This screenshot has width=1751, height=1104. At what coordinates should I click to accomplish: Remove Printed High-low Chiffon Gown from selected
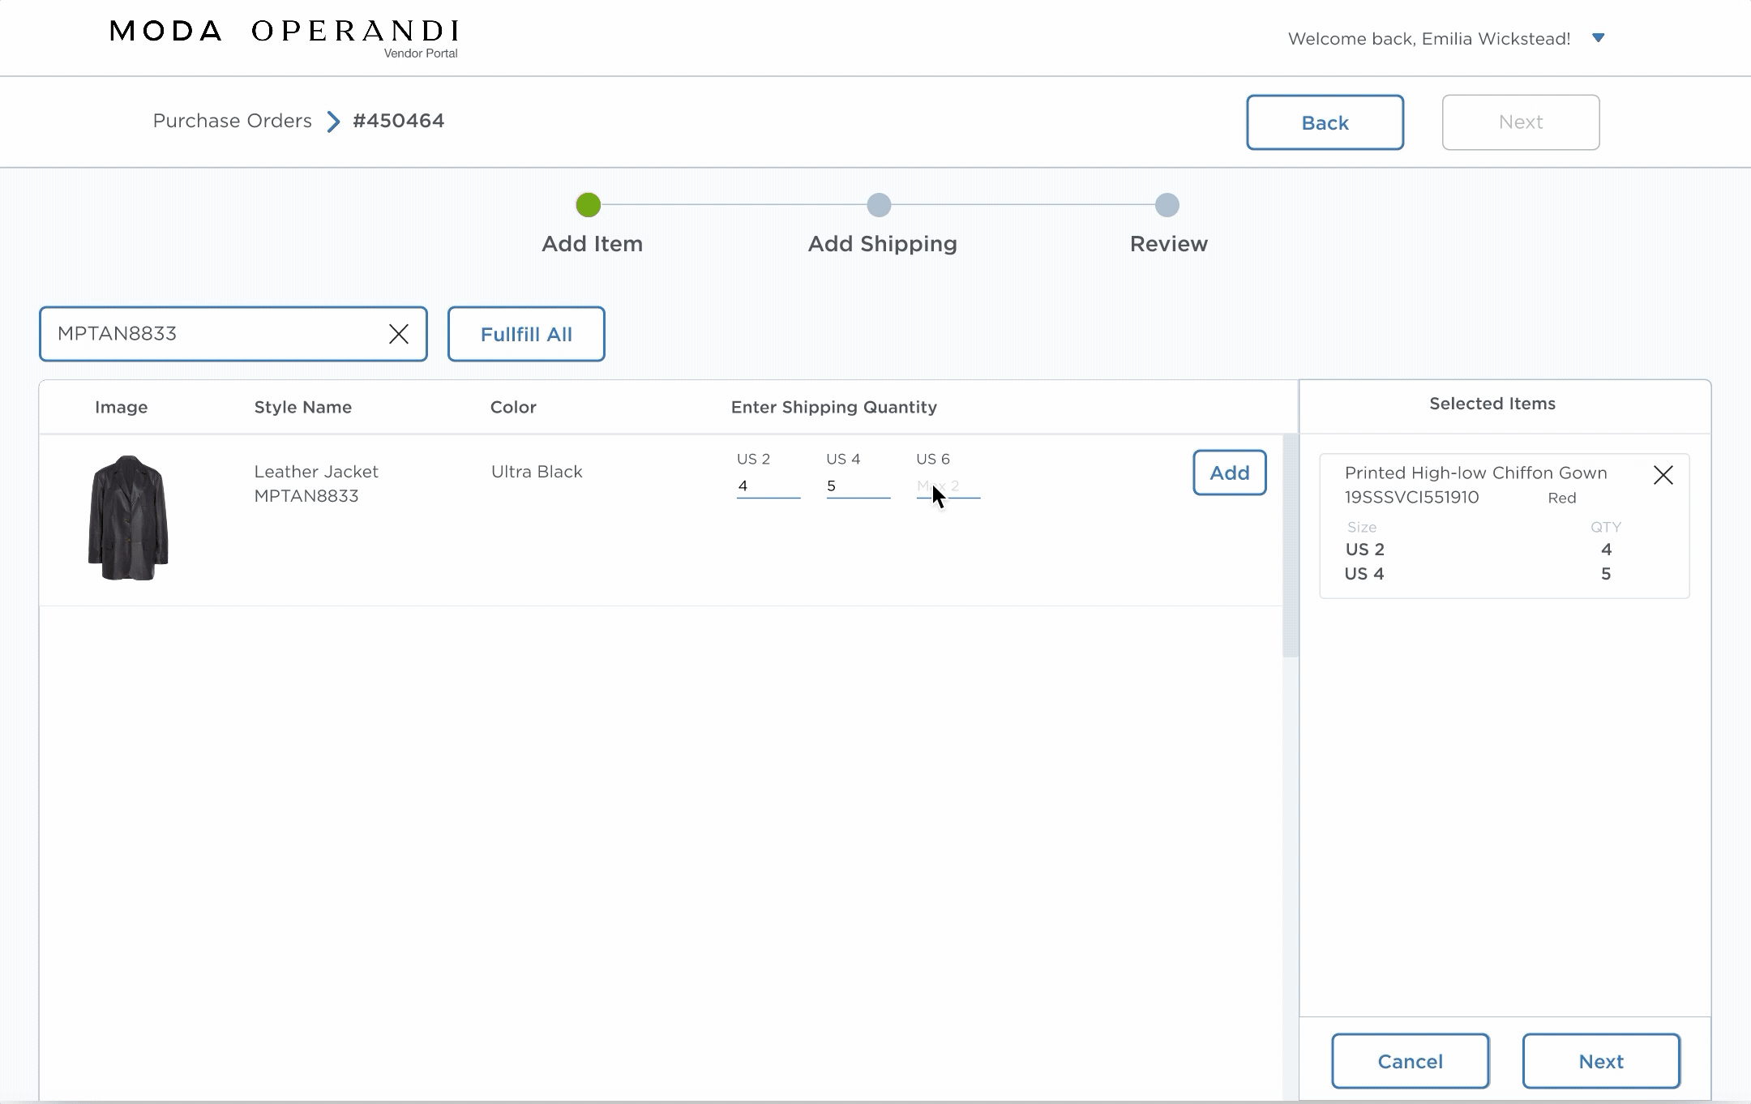(x=1663, y=475)
